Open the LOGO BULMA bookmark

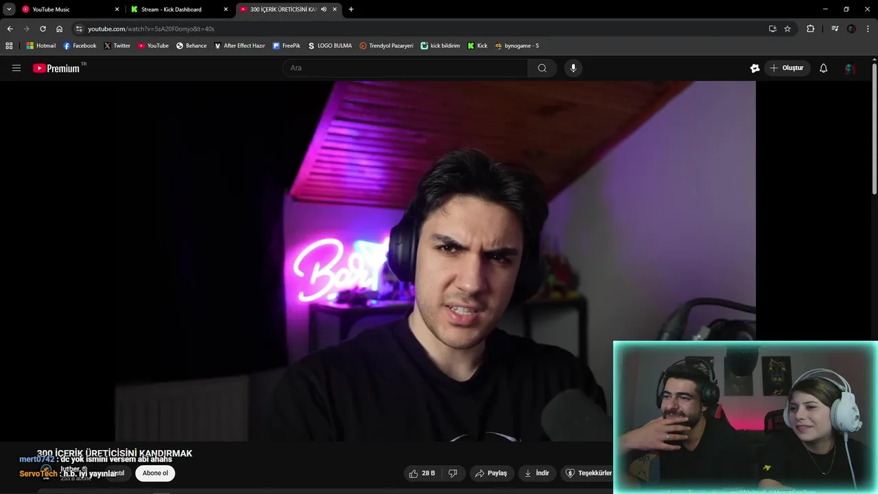click(x=330, y=46)
